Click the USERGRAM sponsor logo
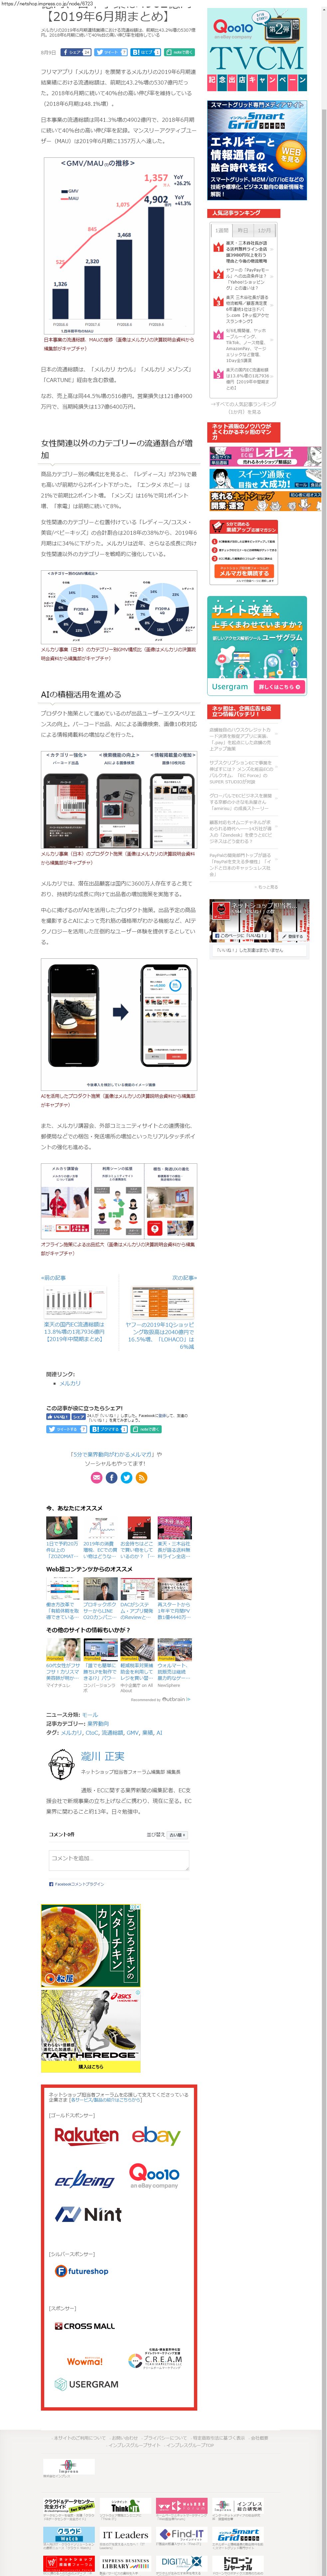327x2576 pixels. coord(87,2384)
